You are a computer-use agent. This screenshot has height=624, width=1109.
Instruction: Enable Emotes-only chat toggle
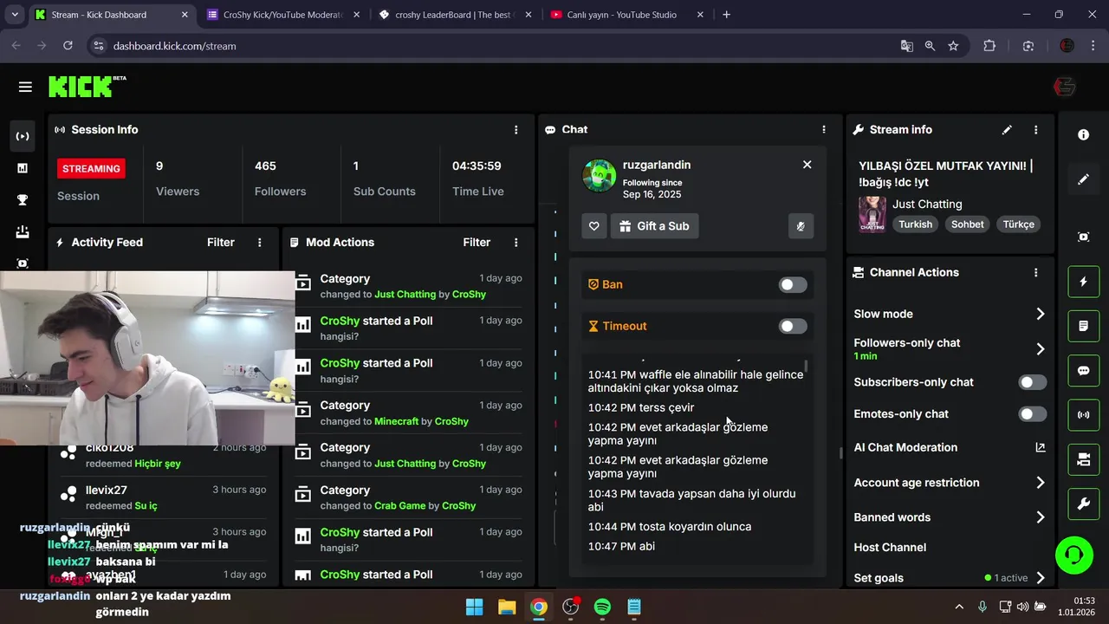coord(1032,414)
